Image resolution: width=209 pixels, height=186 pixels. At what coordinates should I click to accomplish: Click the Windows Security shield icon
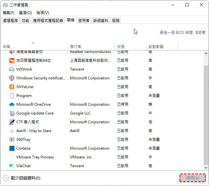click(x=12, y=78)
